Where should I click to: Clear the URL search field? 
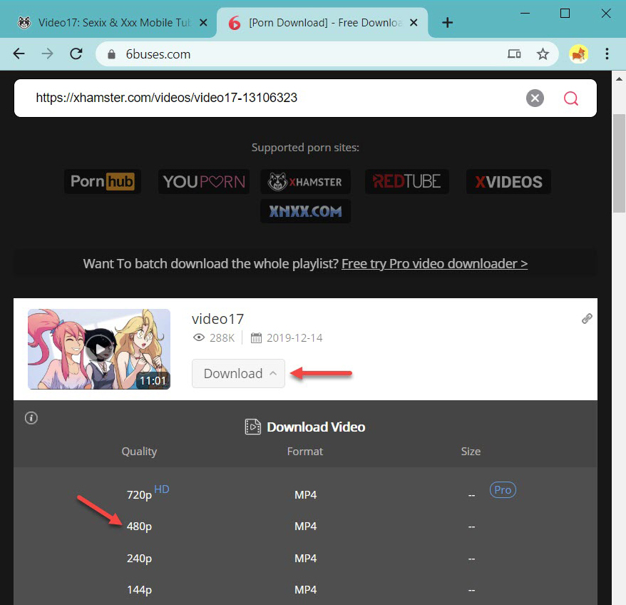pos(535,98)
